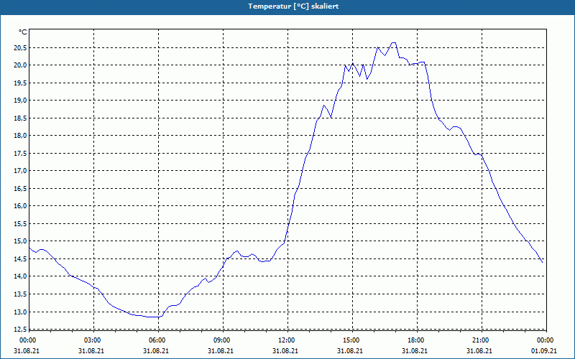Click the 16,5 temperature label
The width and height of the screenshot is (575, 359).
(x=20, y=188)
